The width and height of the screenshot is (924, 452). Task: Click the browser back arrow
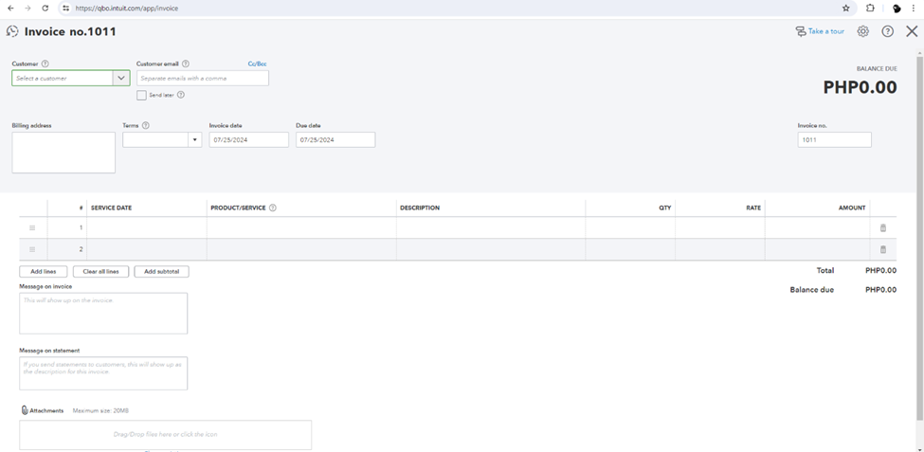(x=10, y=9)
